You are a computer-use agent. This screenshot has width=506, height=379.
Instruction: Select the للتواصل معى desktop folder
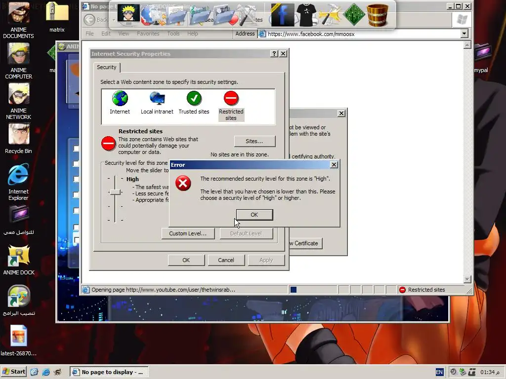18,220
